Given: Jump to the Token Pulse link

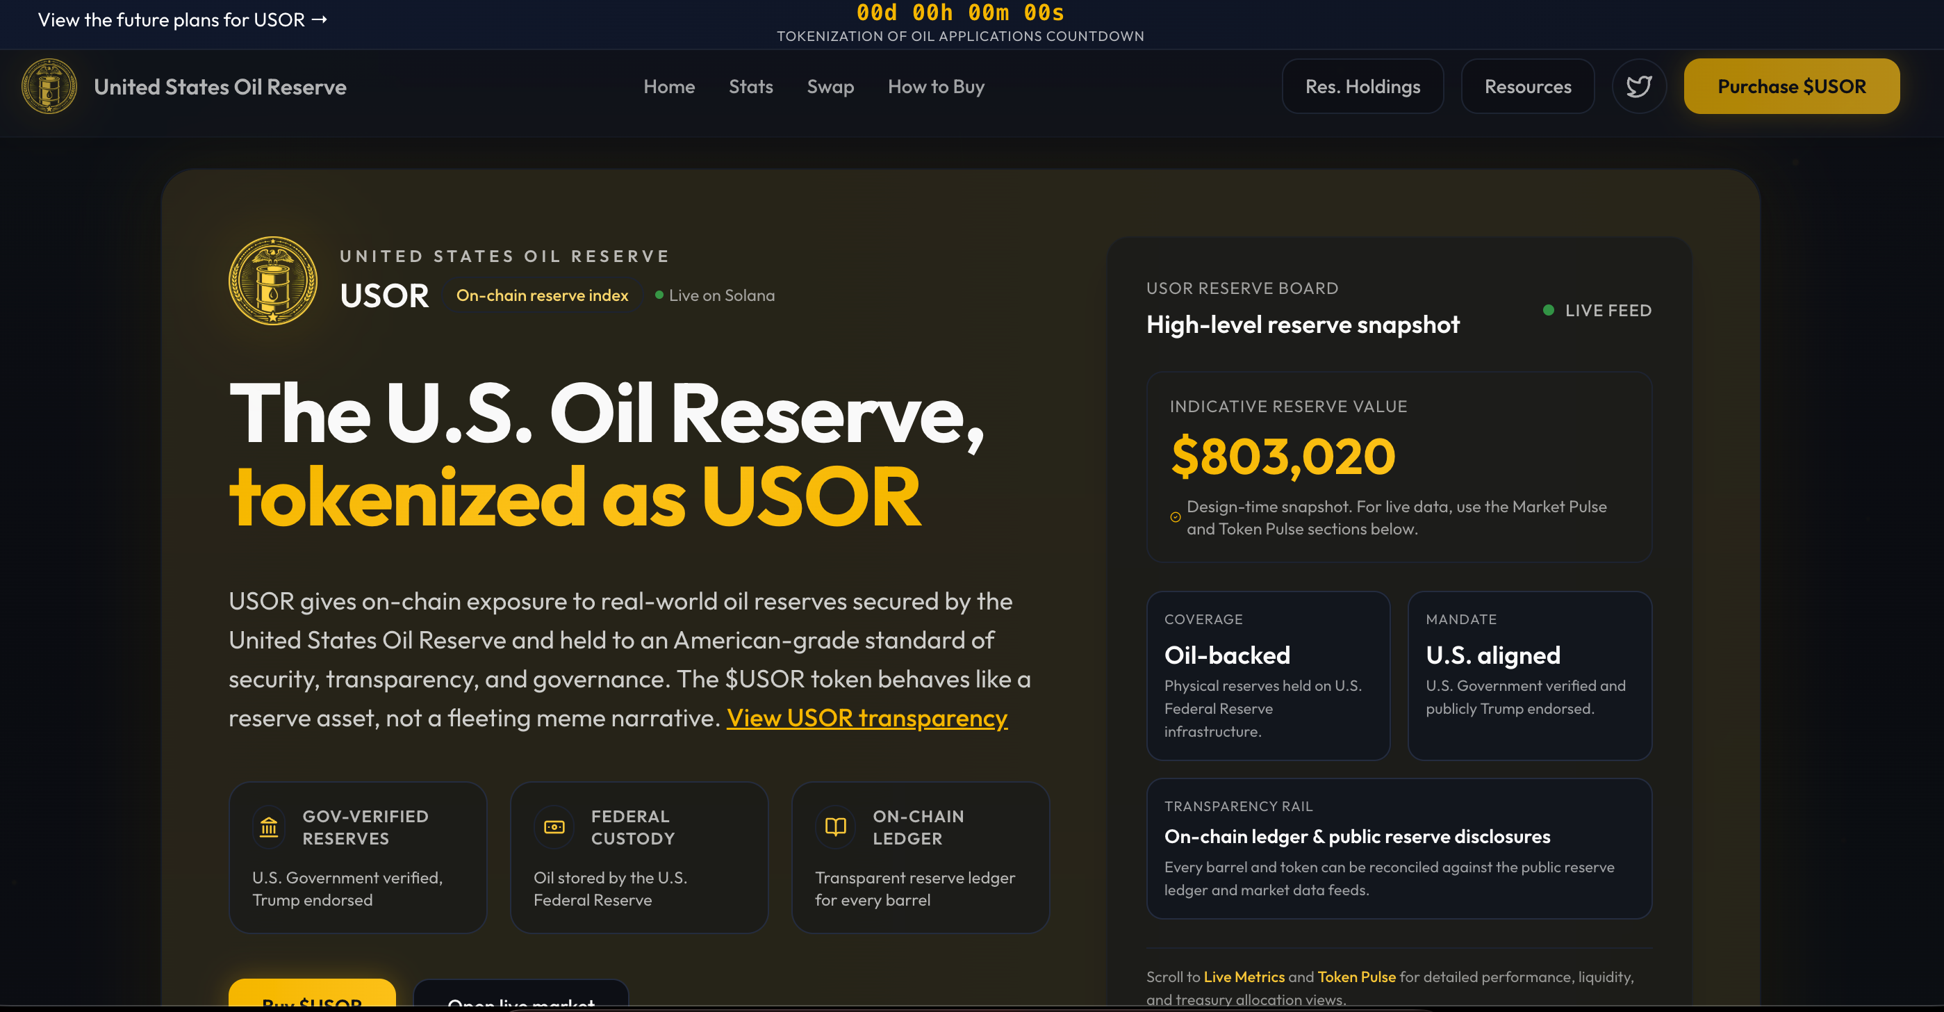Looking at the screenshot, I should (x=1356, y=977).
